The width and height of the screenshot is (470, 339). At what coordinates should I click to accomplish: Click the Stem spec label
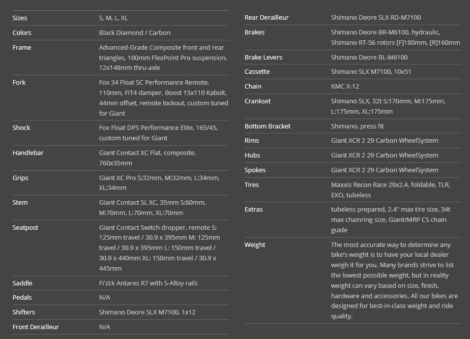[20, 203]
